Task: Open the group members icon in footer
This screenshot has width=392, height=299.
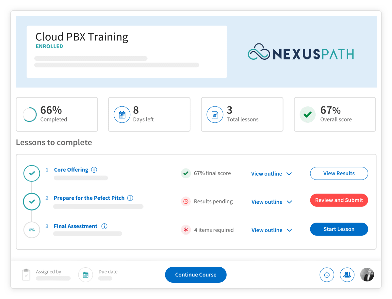Action: click(347, 275)
